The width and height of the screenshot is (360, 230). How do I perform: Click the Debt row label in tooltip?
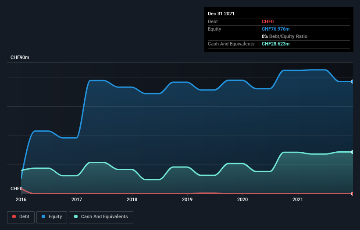(x=213, y=21)
